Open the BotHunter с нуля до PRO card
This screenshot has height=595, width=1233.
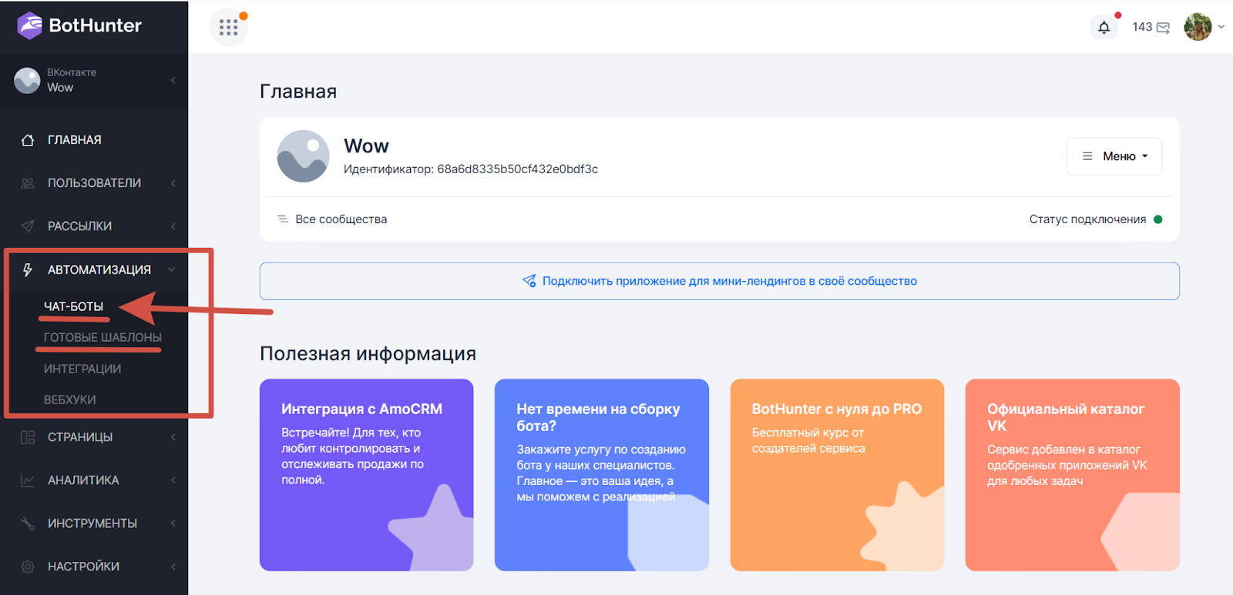pos(837,474)
